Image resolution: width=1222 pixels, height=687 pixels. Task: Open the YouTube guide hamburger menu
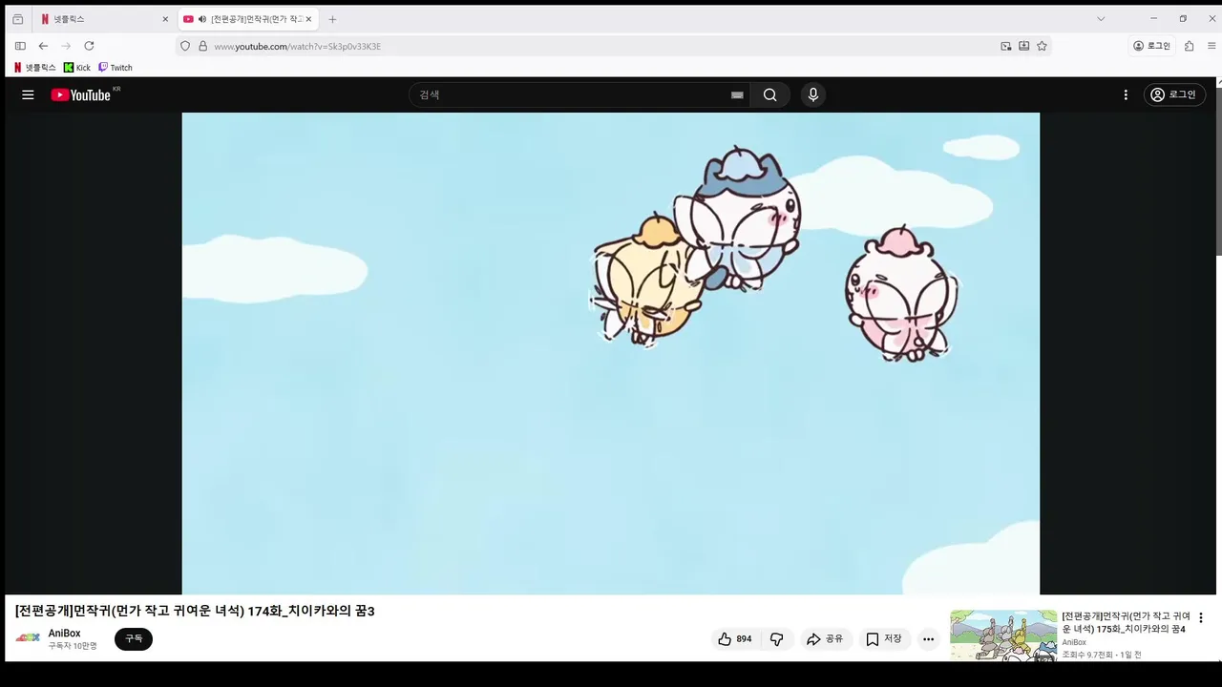coord(28,94)
